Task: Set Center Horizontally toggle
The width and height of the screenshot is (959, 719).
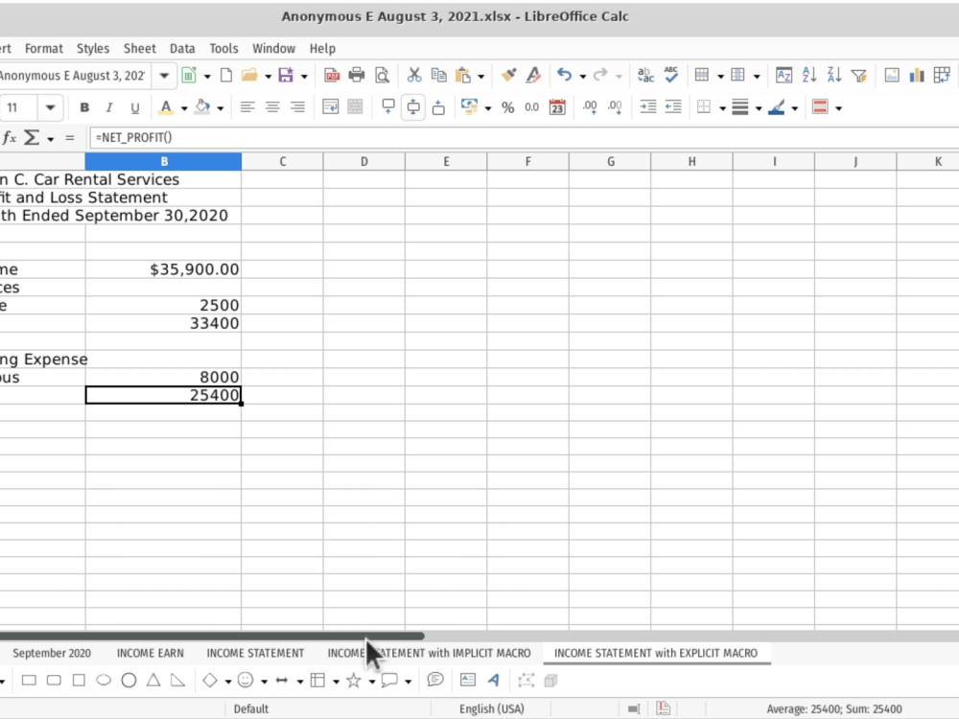Action: pyautogui.click(x=272, y=107)
